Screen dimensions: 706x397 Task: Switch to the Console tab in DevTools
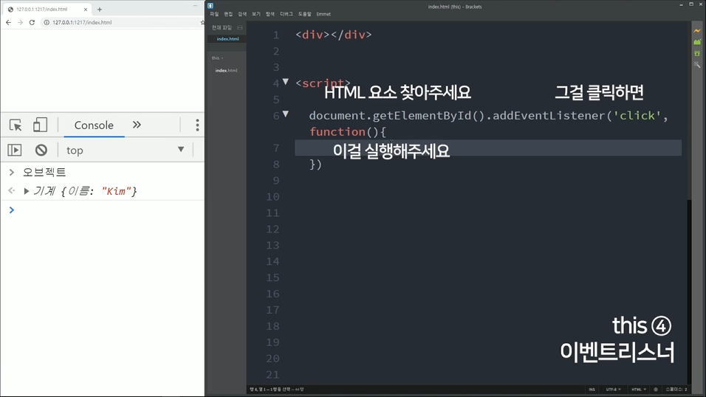94,125
